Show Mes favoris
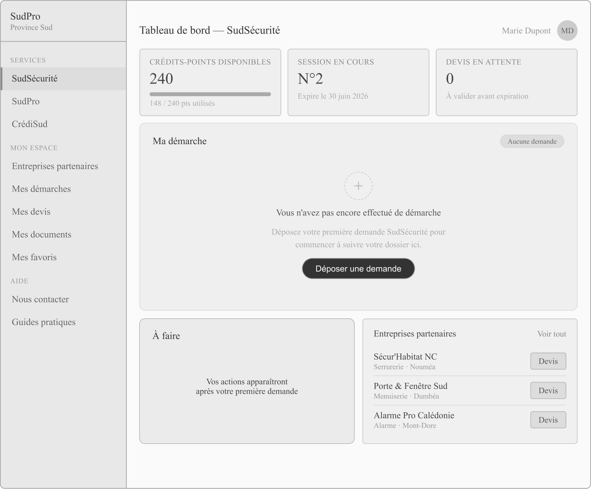Image resolution: width=591 pixels, height=489 pixels. coord(64,257)
